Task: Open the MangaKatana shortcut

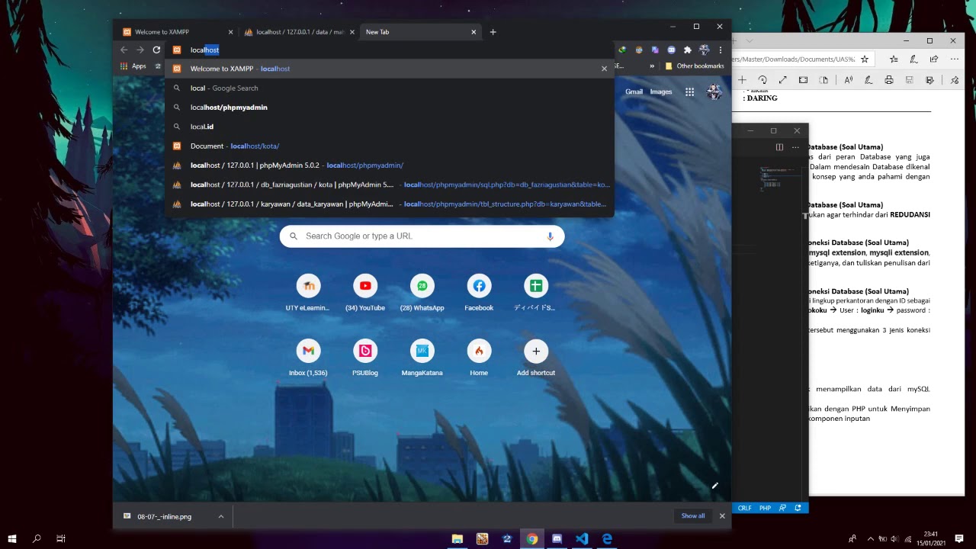Action: click(x=422, y=358)
